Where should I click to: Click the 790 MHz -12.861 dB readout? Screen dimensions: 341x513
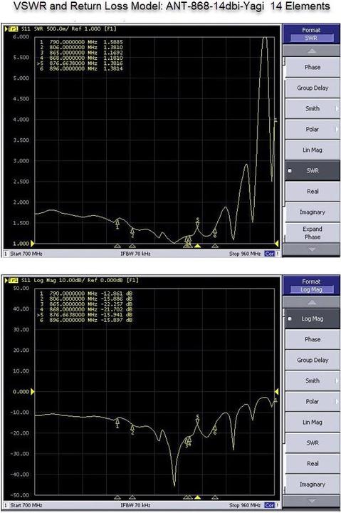click(86, 294)
